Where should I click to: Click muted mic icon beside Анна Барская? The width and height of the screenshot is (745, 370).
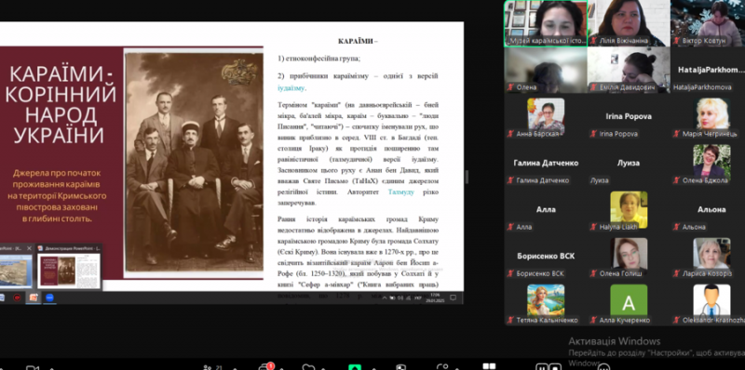tap(510, 134)
